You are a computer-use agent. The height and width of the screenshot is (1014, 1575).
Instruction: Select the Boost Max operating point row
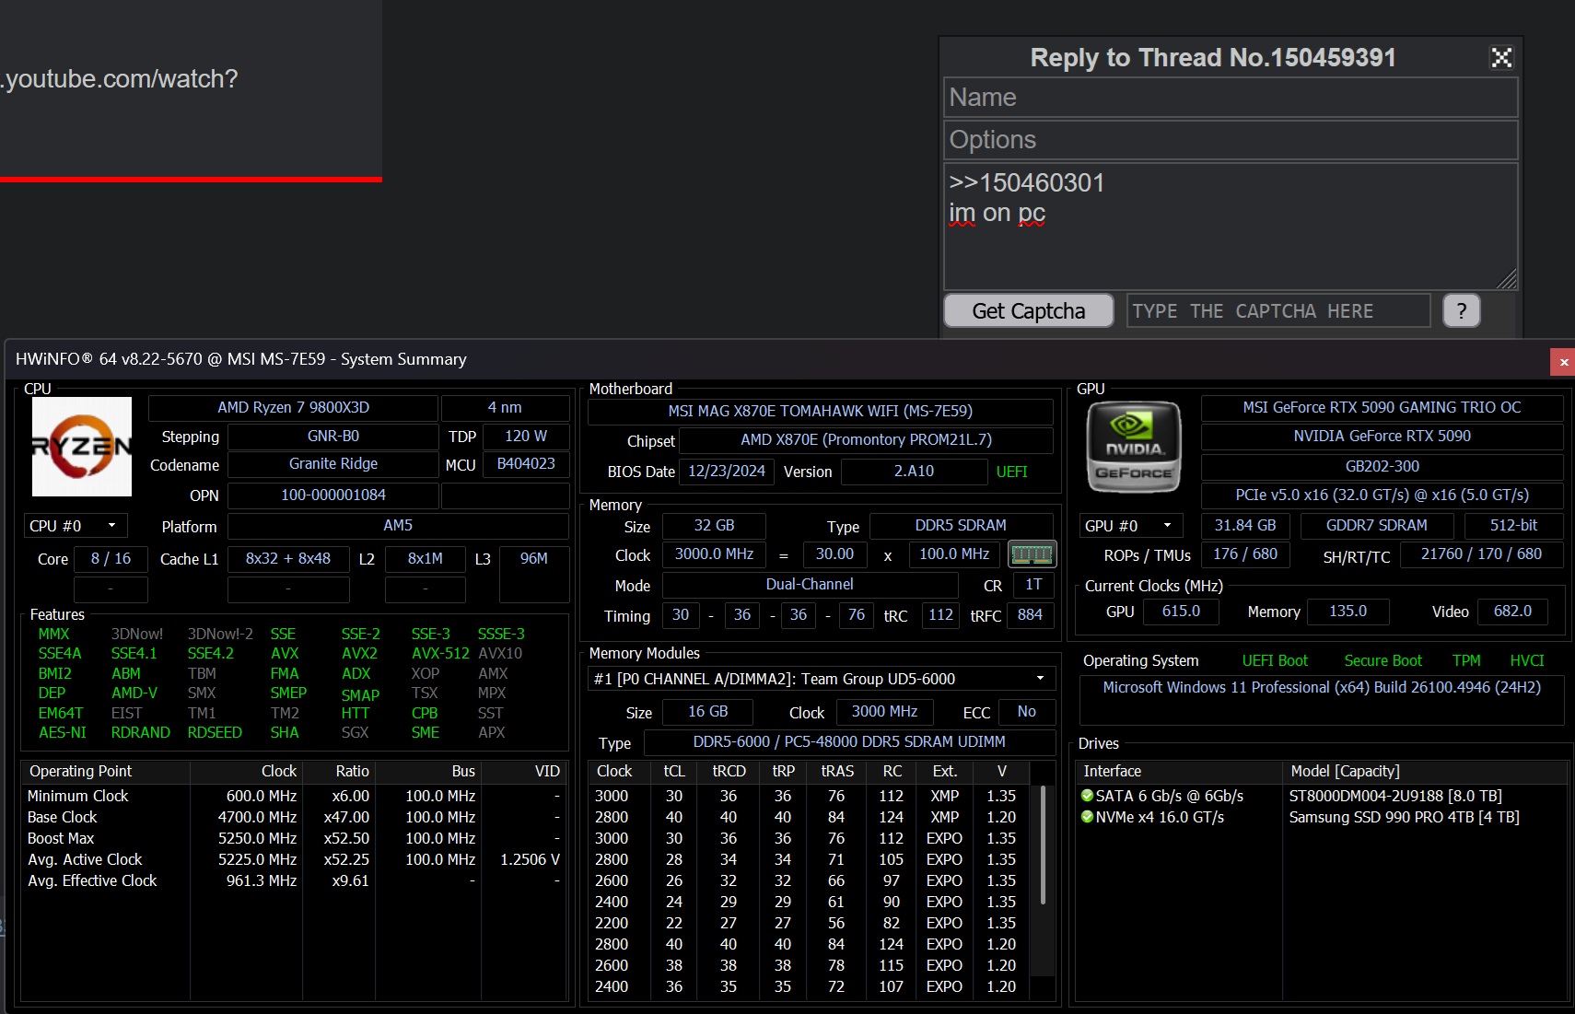tap(293, 838)
